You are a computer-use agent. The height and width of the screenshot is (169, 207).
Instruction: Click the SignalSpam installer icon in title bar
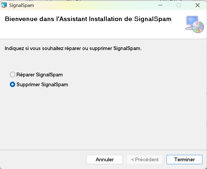pos(4,5)
